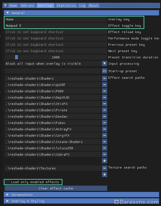Open the About tab
The height and width of the screenshot is (206, 161).
click(93, 6)
